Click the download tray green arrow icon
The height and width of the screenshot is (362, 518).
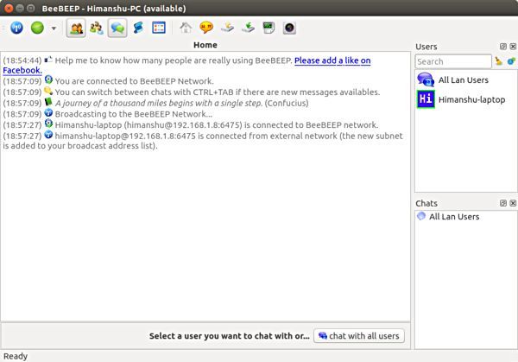[x=248, y=28]
